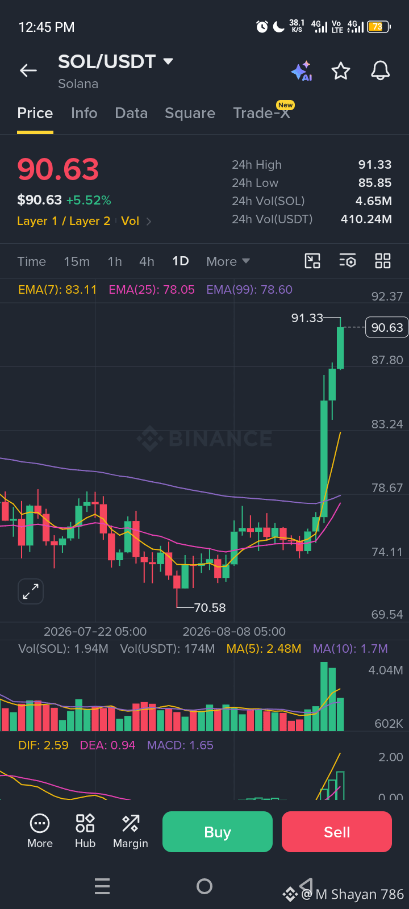Select the 1D chart interval
Image resolution: width=409 pixels, height=909 pixels.
click(181, 261)
